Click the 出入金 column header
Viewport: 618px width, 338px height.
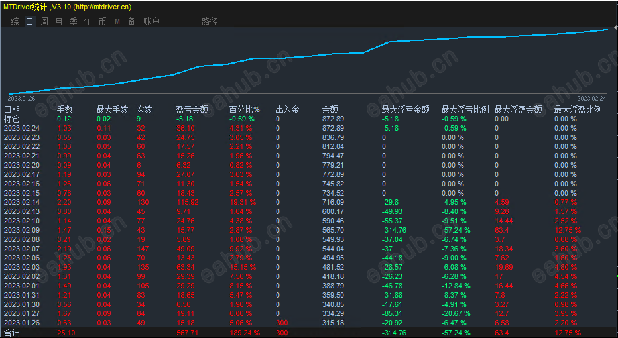(x=287, y=109)
